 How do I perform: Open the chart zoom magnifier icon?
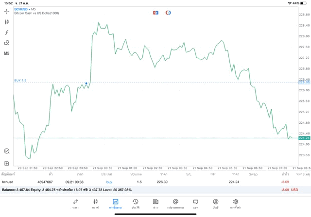7,151
